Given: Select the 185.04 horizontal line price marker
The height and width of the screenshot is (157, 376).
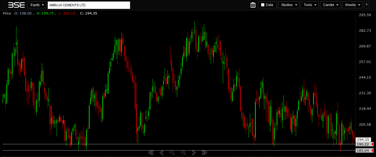Looking at the screenshot, I should 363,150.
